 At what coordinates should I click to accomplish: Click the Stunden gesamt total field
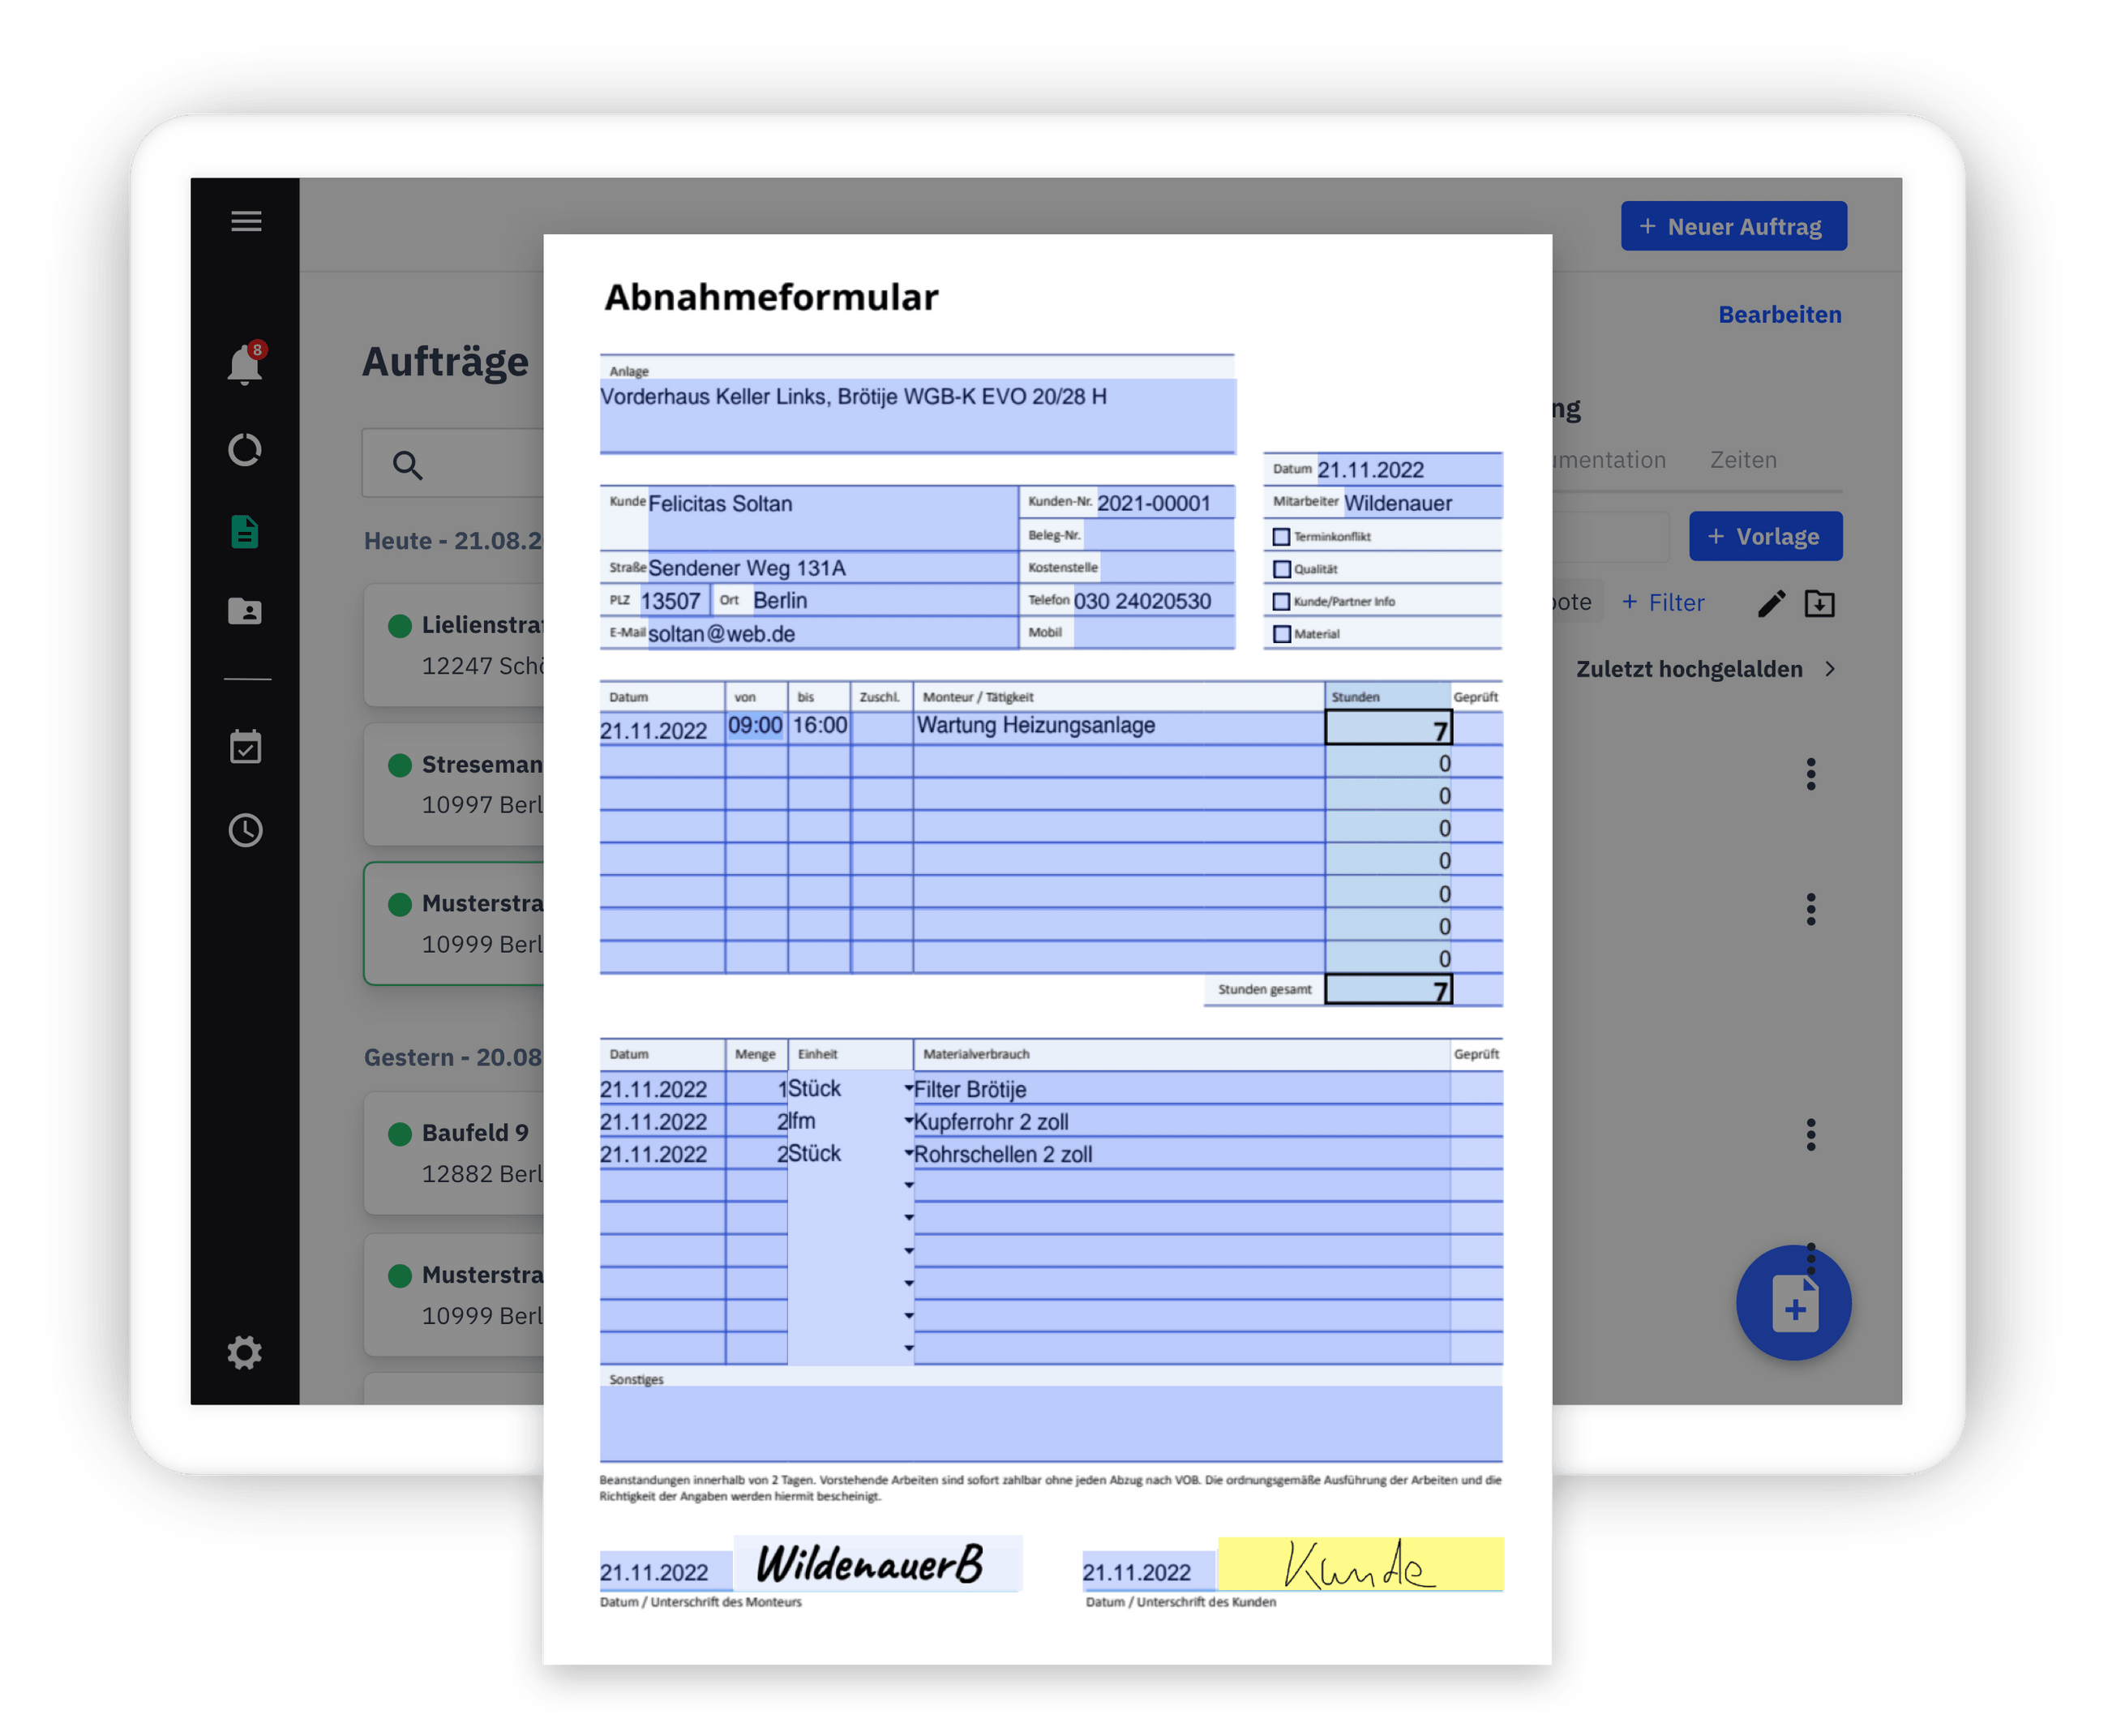pyautogui.click(x=1388, y=989)
